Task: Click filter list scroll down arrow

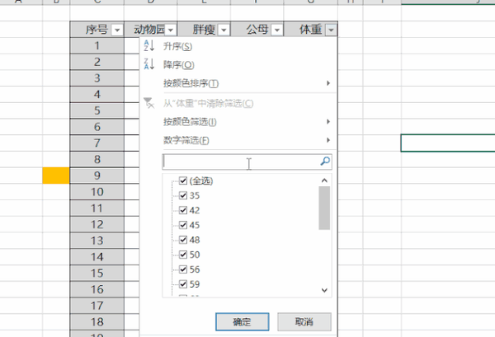Action: 324,290
